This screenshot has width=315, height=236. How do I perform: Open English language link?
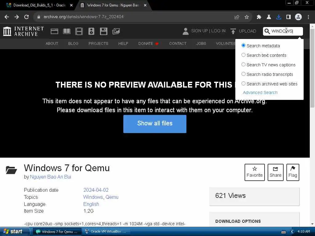[91, 204]
